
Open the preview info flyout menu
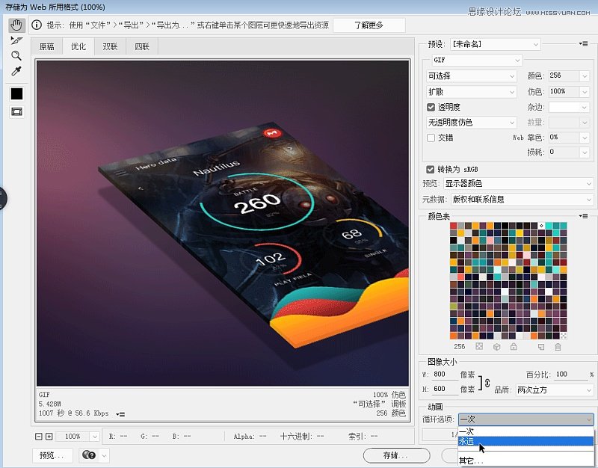(x=120, y=414)
